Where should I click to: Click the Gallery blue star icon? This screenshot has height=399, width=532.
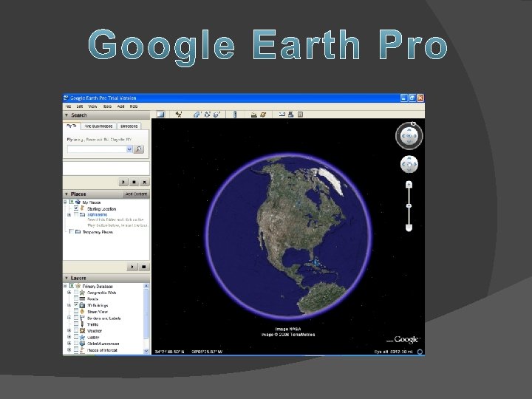click(x=82, y=337)
